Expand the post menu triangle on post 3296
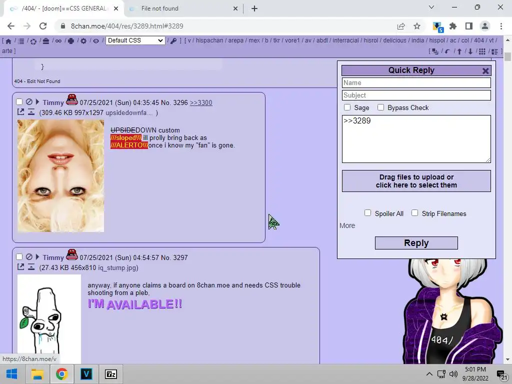This screenshot has width=512, height=384. coord(37,102)
